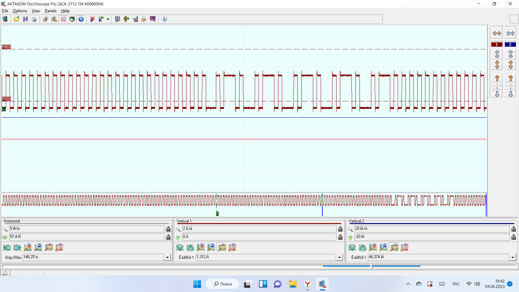519x292 pixels.
Task: Open dropdown arrow beside marker toolbar icon
Action: pyautogui.click(x=108, y=19)
